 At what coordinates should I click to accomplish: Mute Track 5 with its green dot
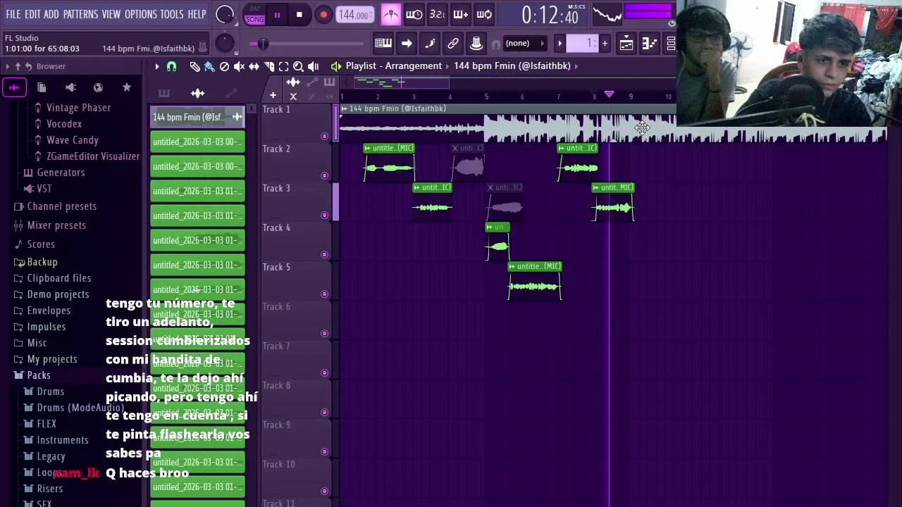(x=324, y=294)
